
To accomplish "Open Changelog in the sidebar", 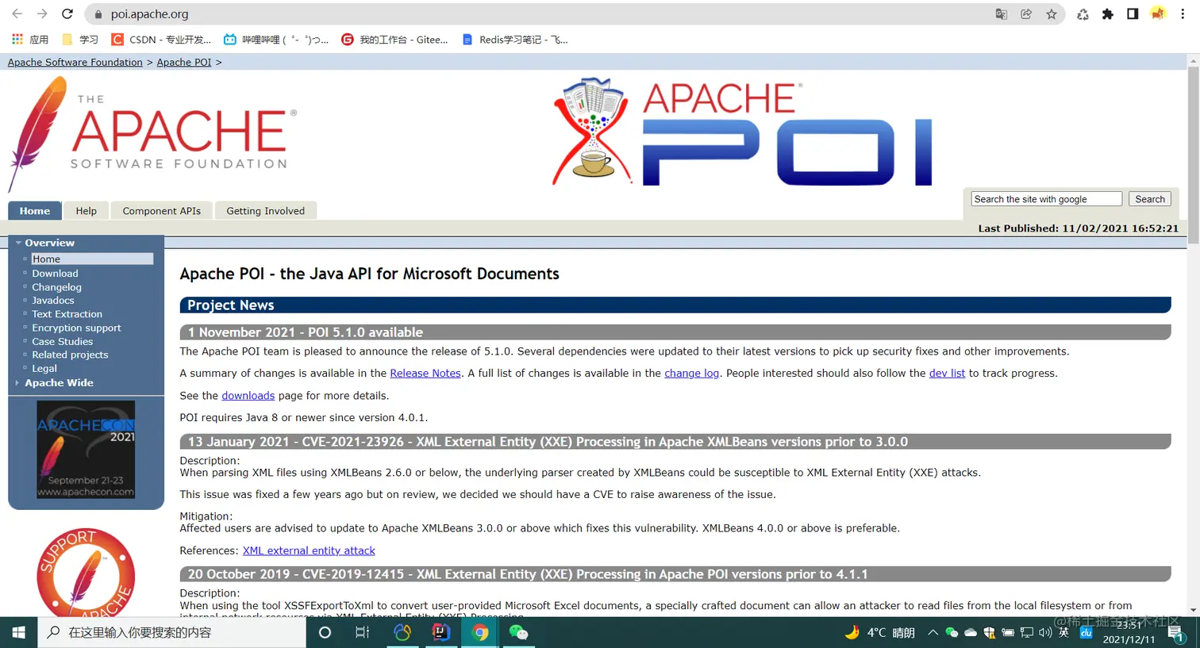I will tap(56, 287).
